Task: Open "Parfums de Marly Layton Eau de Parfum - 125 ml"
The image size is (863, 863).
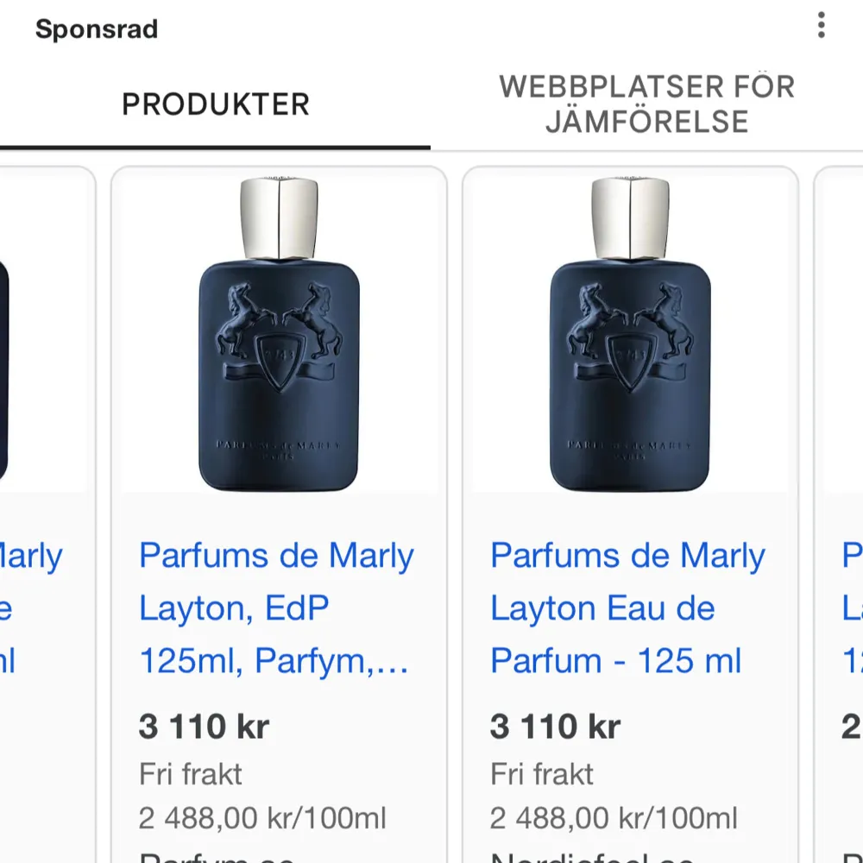Action: coord(627,608)
